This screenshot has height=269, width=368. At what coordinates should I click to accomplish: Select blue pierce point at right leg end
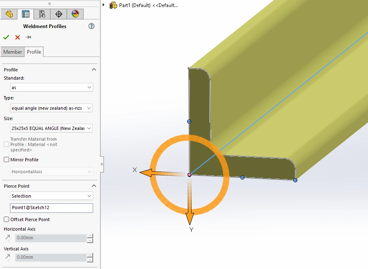coord(296,180)
